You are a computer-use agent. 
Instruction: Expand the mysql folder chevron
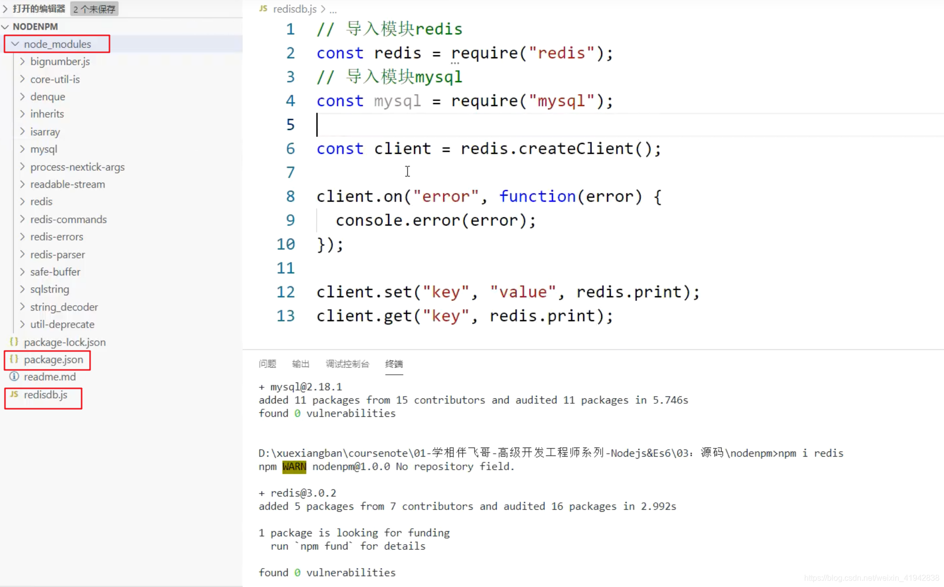coord(22,149)
